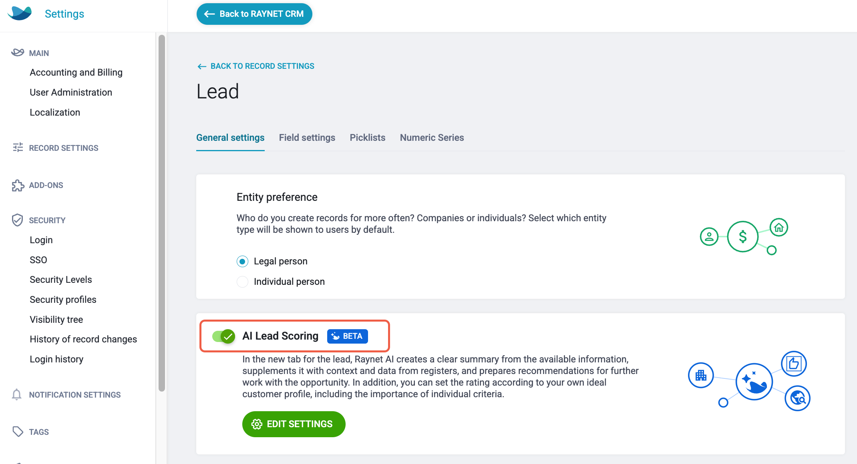
Task: Toggle the AI Lead Scoring switch
Action: (x=223, y=336)
